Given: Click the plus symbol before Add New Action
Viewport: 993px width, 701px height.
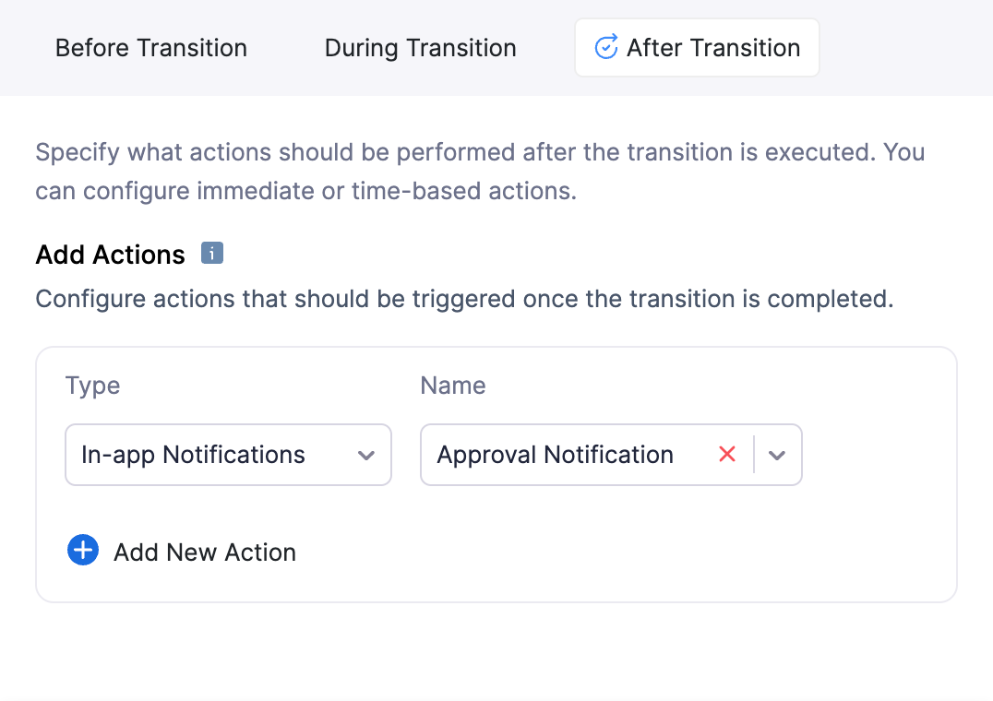Looking at the screenshot, I should (x=82, y=550).
